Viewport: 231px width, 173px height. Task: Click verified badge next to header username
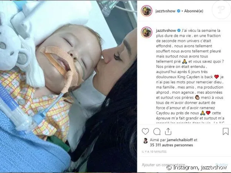[178, 11]
